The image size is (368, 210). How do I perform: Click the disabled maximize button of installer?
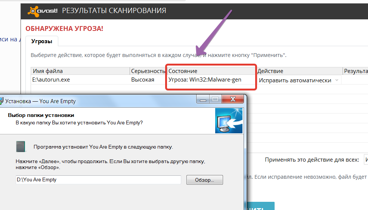point(215,99)
